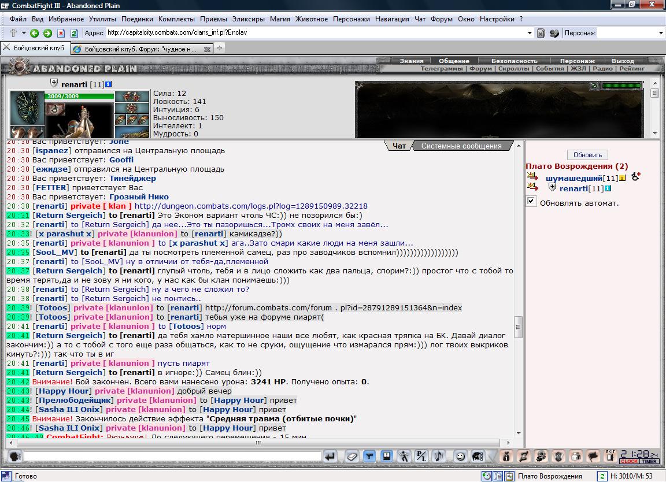
Task: Send chat message with enter arrow icon
Action: [330, 457]
